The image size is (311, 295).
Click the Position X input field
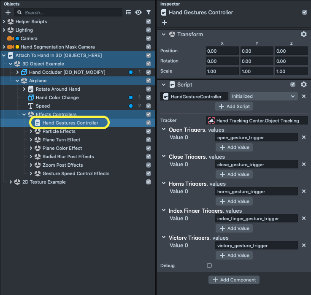222,51
